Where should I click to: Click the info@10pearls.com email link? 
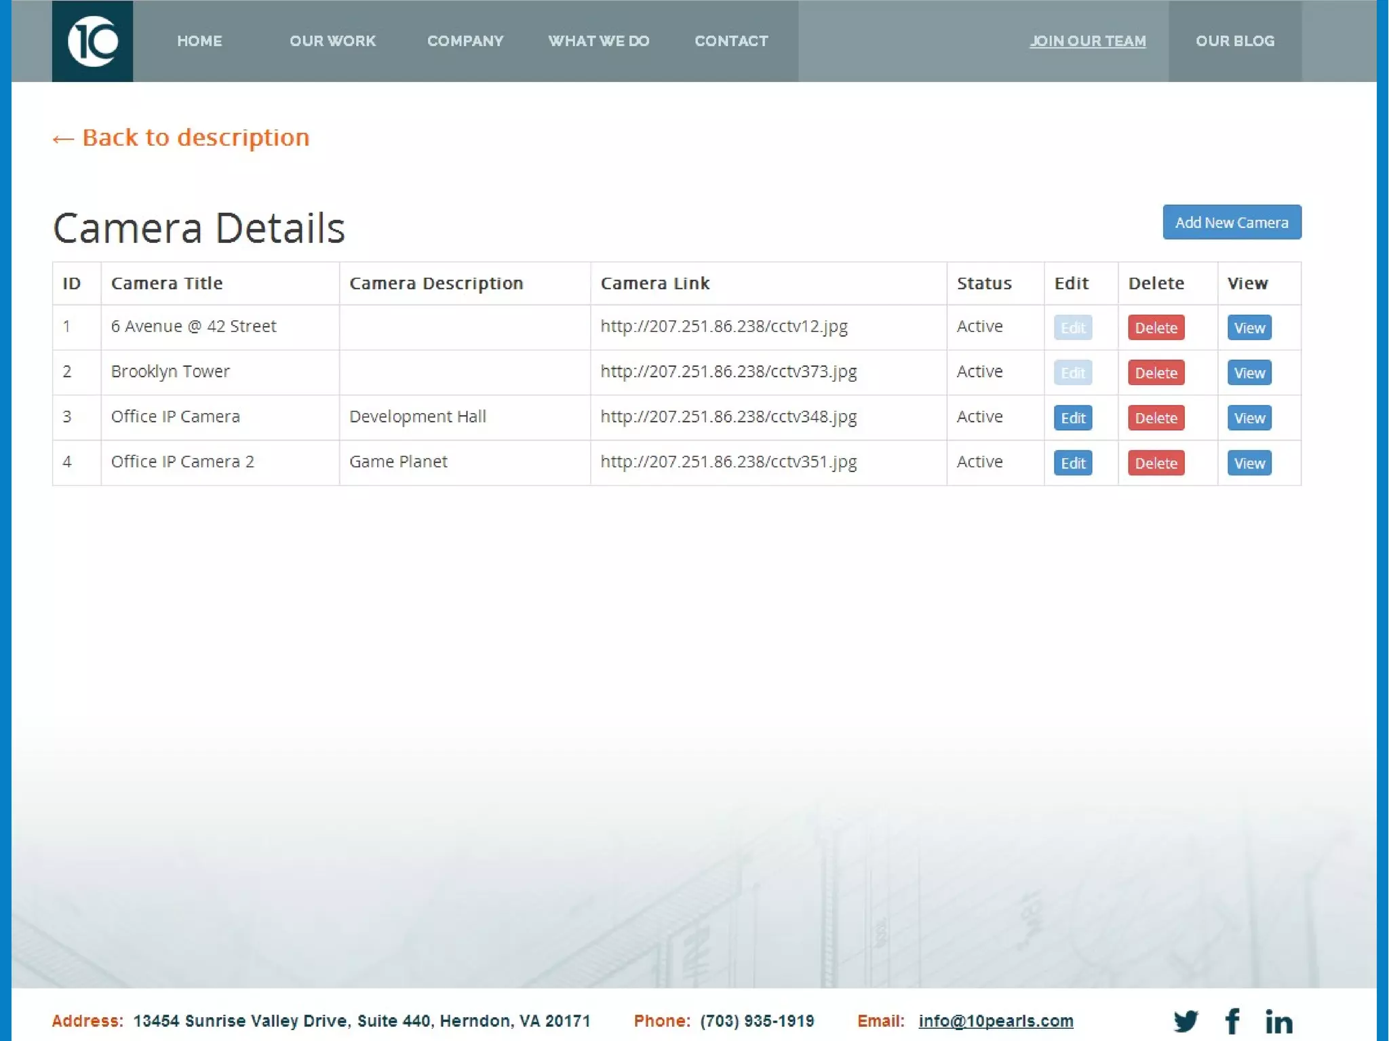pyautogui.click(x=995, y=1021)
